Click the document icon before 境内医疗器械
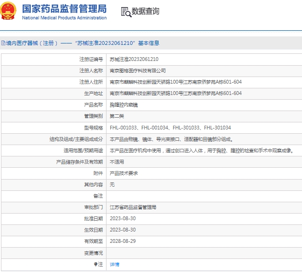 pos(3,43)
